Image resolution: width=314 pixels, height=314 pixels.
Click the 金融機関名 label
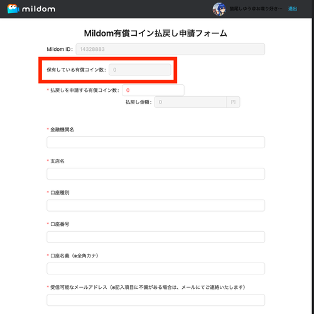click(62, 129)
